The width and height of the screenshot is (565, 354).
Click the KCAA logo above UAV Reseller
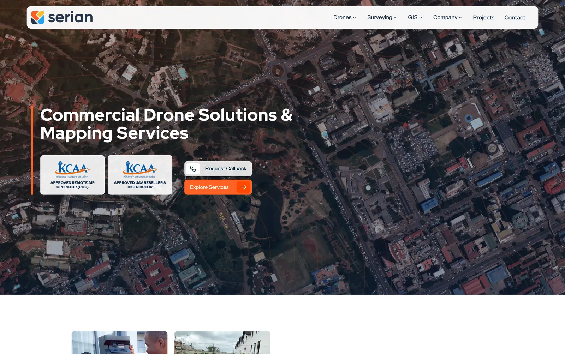click(140, 169)
